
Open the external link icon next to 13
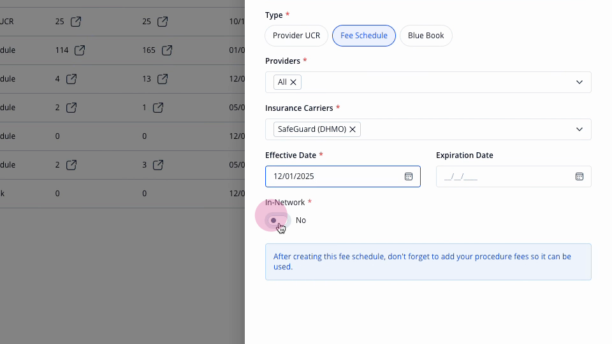coord(163,79)
